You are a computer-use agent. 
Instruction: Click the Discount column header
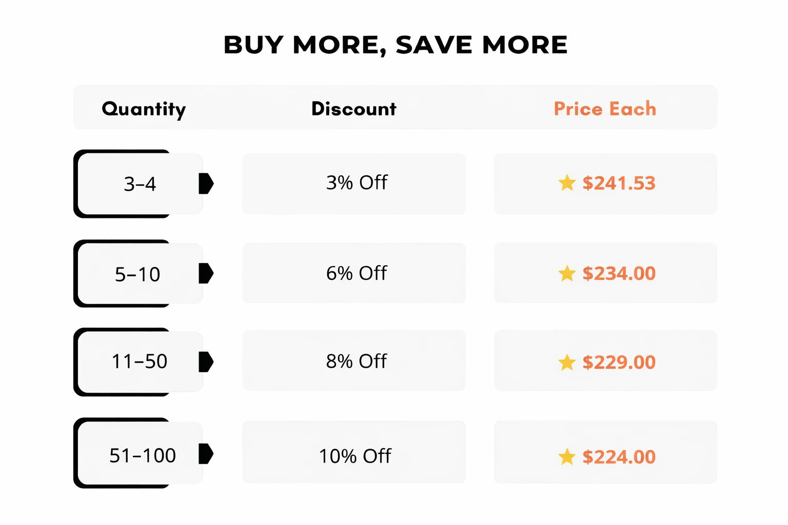[x=354, y=109]
